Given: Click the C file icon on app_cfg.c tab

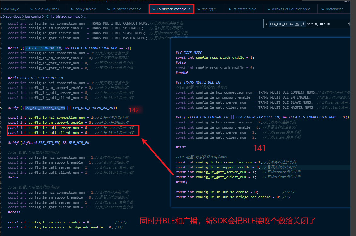Looking at the screenshot, I should click(x=199, y=9).
